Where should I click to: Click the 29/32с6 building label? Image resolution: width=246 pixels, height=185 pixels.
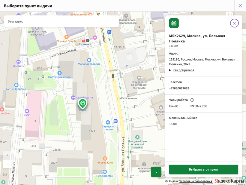tap(119, 47)
